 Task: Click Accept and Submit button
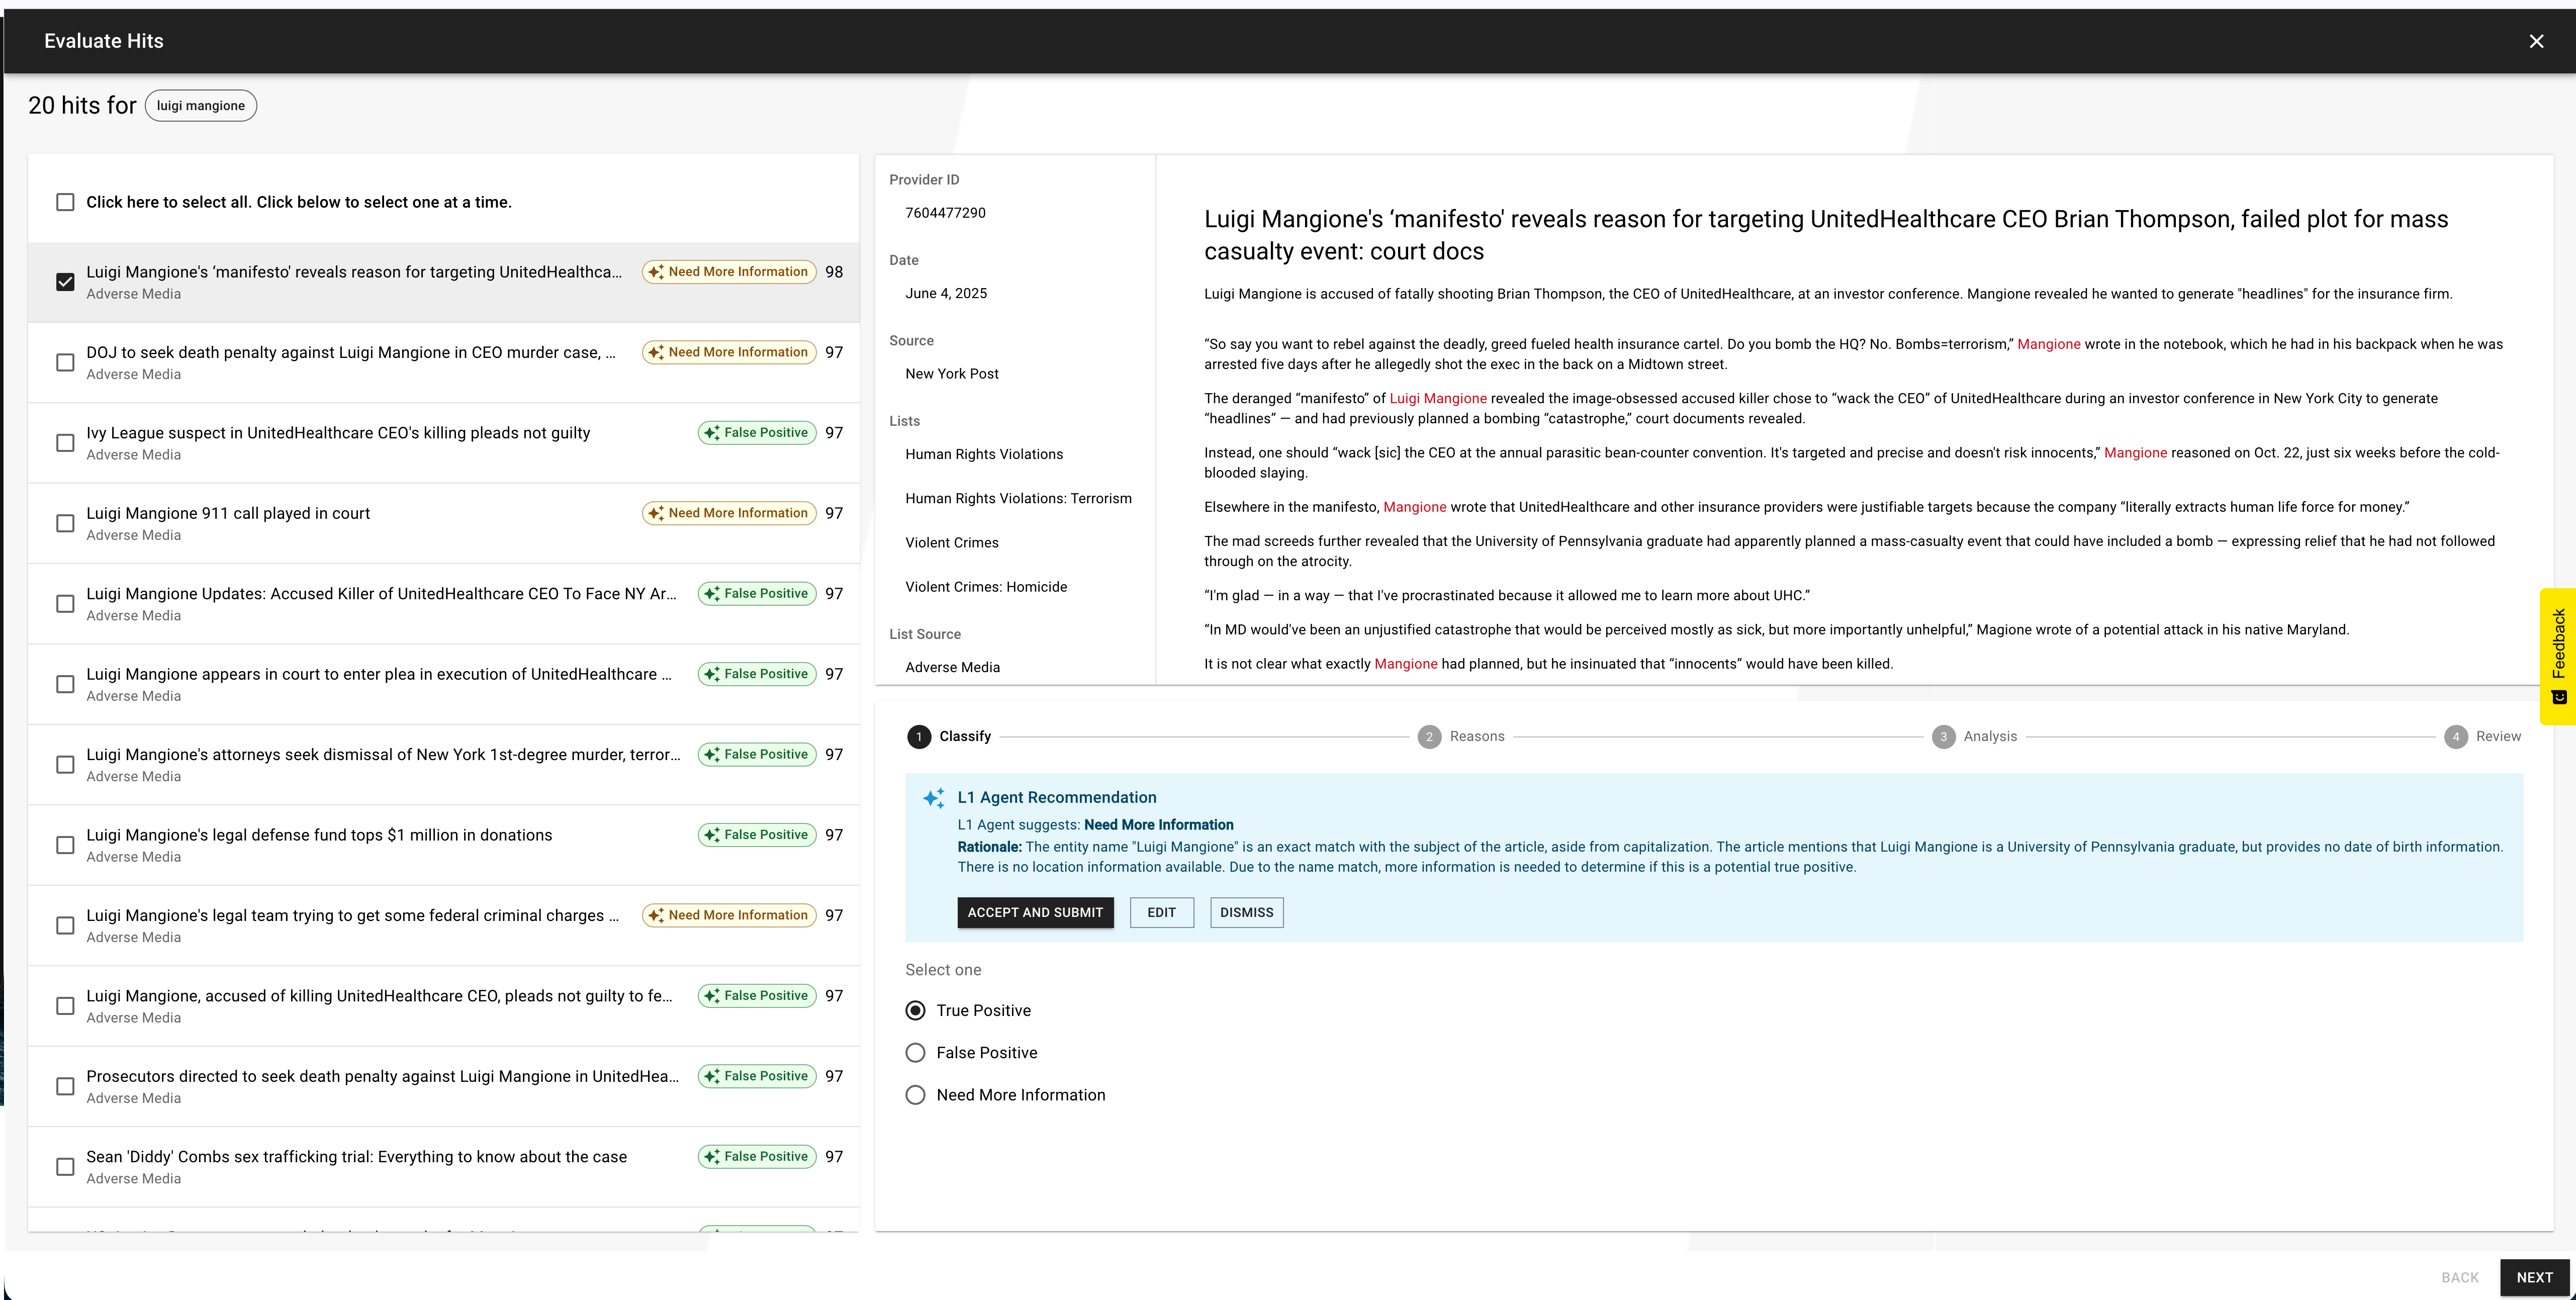click(x=1035, y=912)
